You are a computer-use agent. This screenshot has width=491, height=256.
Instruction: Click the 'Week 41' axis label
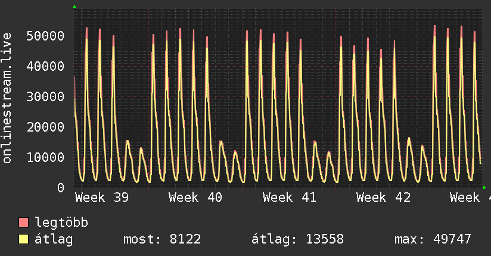290,198
